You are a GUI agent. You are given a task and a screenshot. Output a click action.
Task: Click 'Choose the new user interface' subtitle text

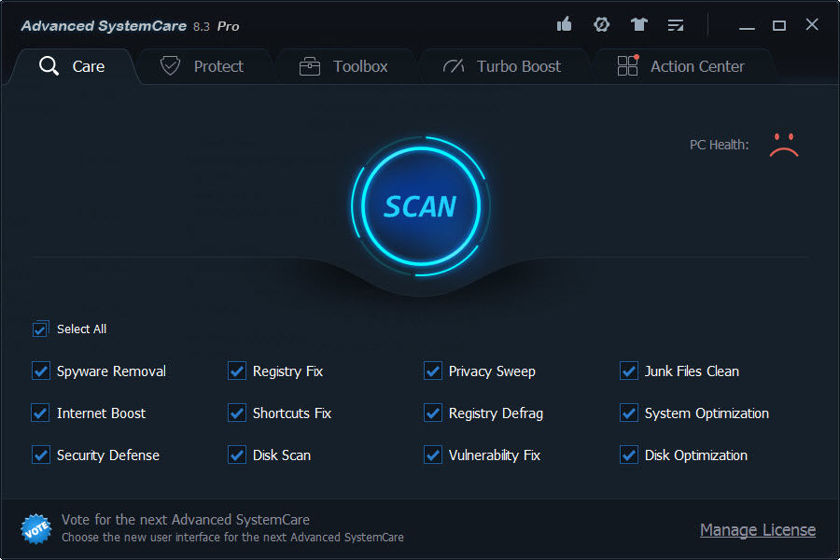(232, 537)
